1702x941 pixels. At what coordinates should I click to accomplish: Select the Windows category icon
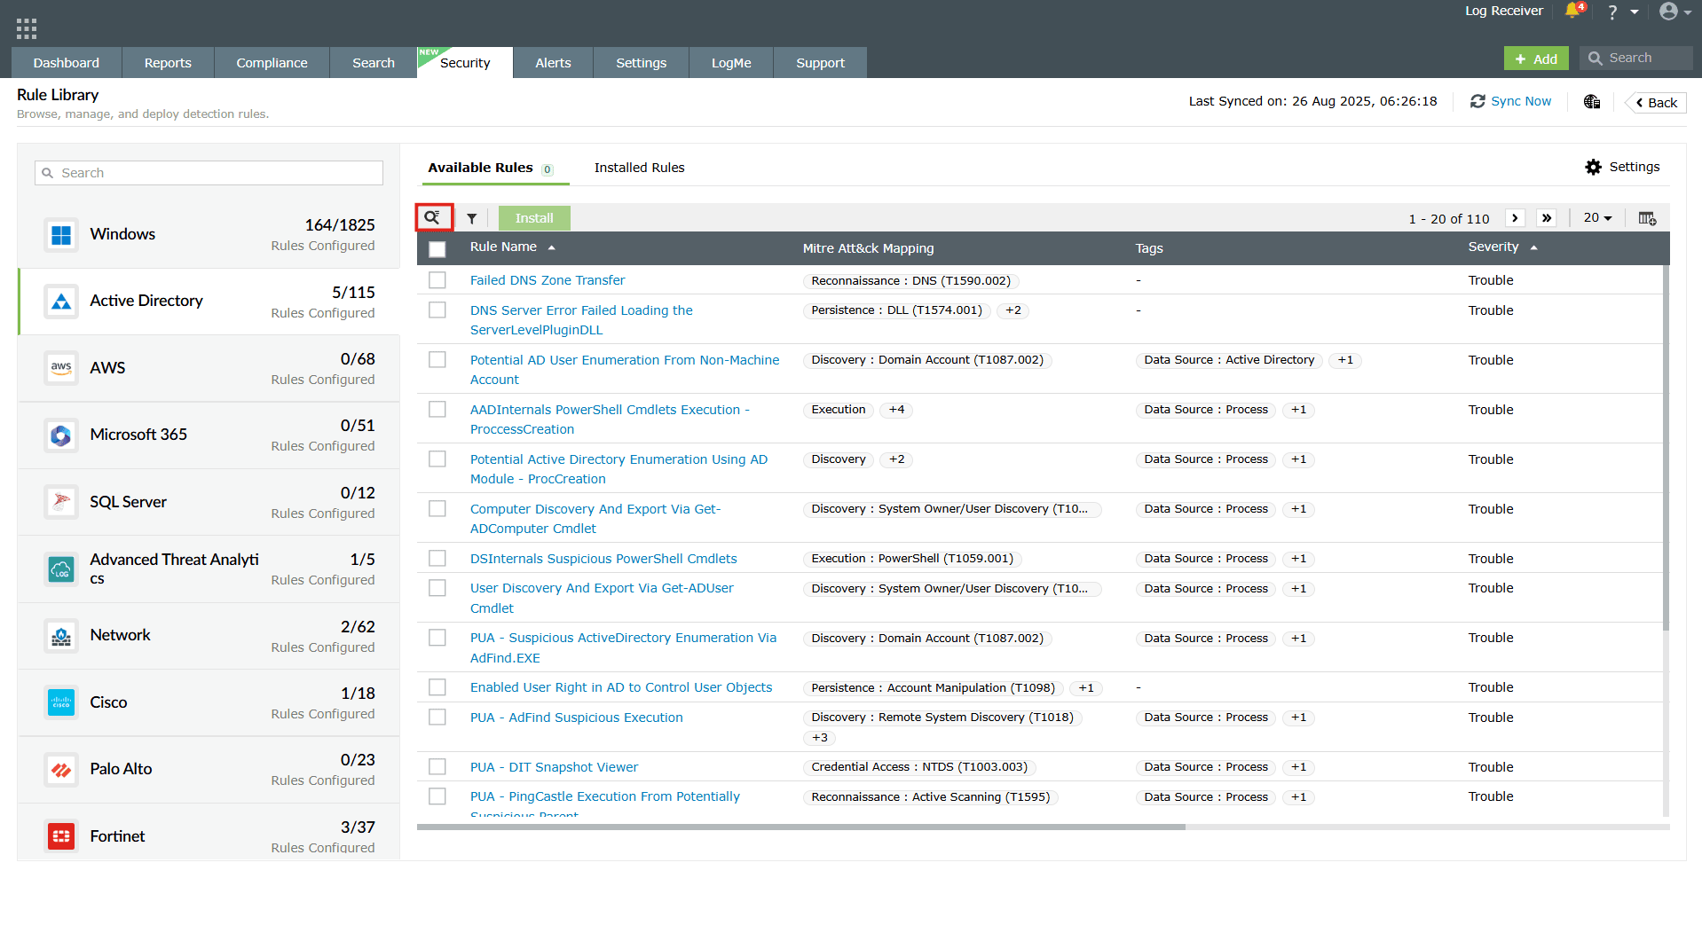click(61, 235)
